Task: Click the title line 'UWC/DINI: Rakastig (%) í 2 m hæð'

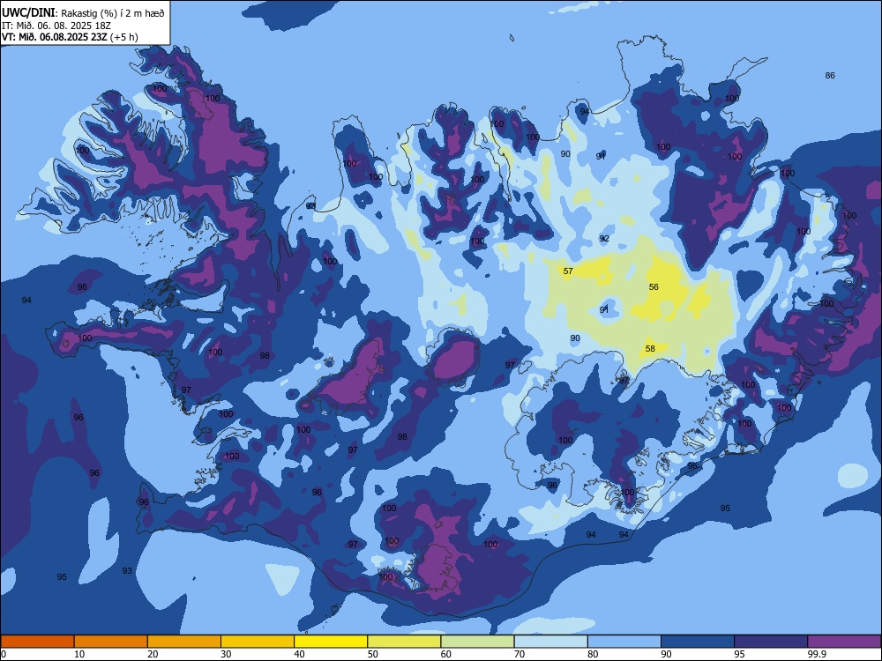Action: click(x=83, y=13)
